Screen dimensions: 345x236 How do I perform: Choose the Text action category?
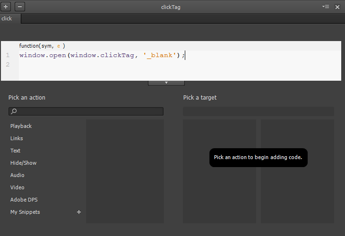coord(15,151)
